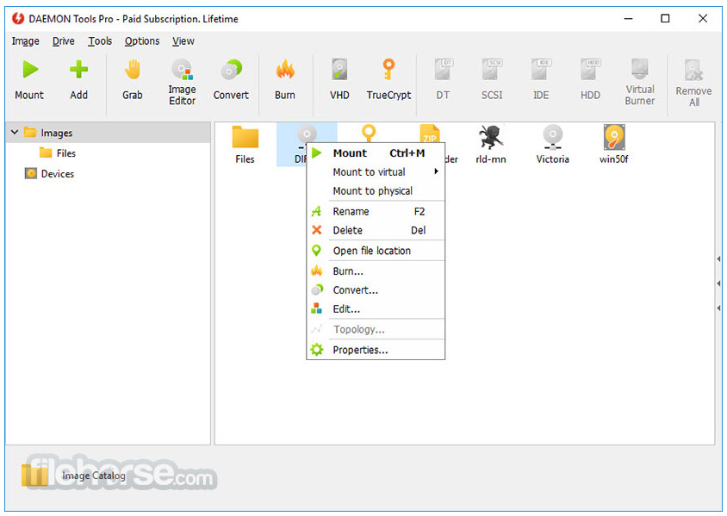Add a SCSI virtual drive

click(492, 80)
